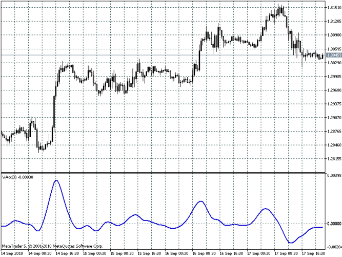
Task: Click the 0.00000 level on indicator scale
Action: tap(335, 224)
